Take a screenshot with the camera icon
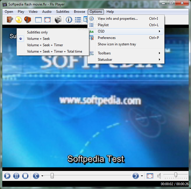This screenshot has height=189, width=191. pyautogui.click(x=58, y=19)
